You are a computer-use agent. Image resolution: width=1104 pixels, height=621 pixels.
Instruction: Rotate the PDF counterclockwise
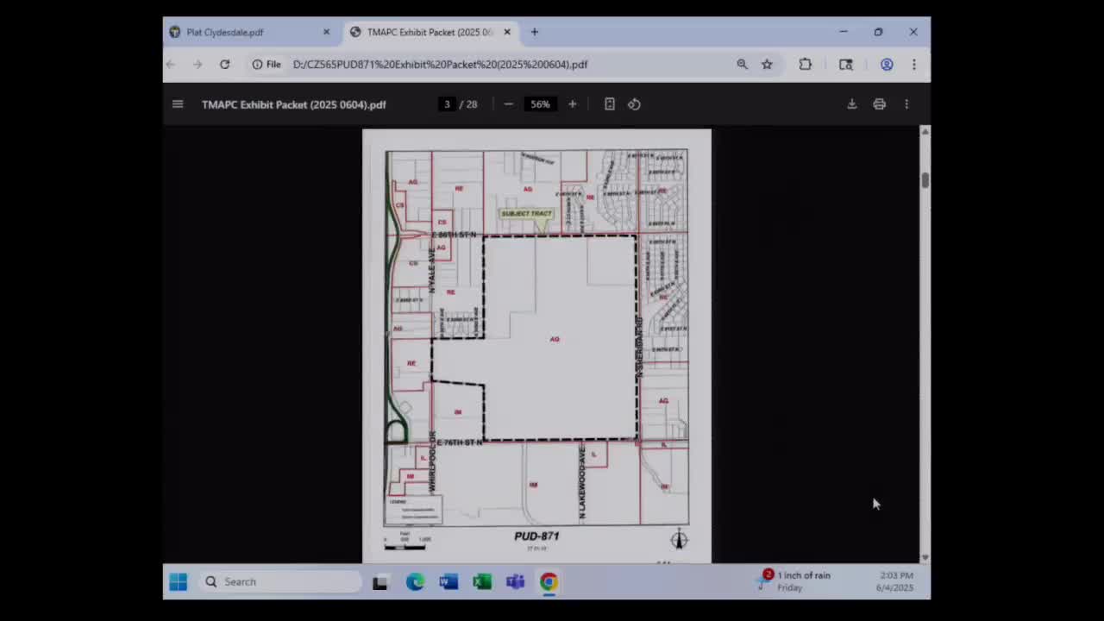click(x=634, y=104)
